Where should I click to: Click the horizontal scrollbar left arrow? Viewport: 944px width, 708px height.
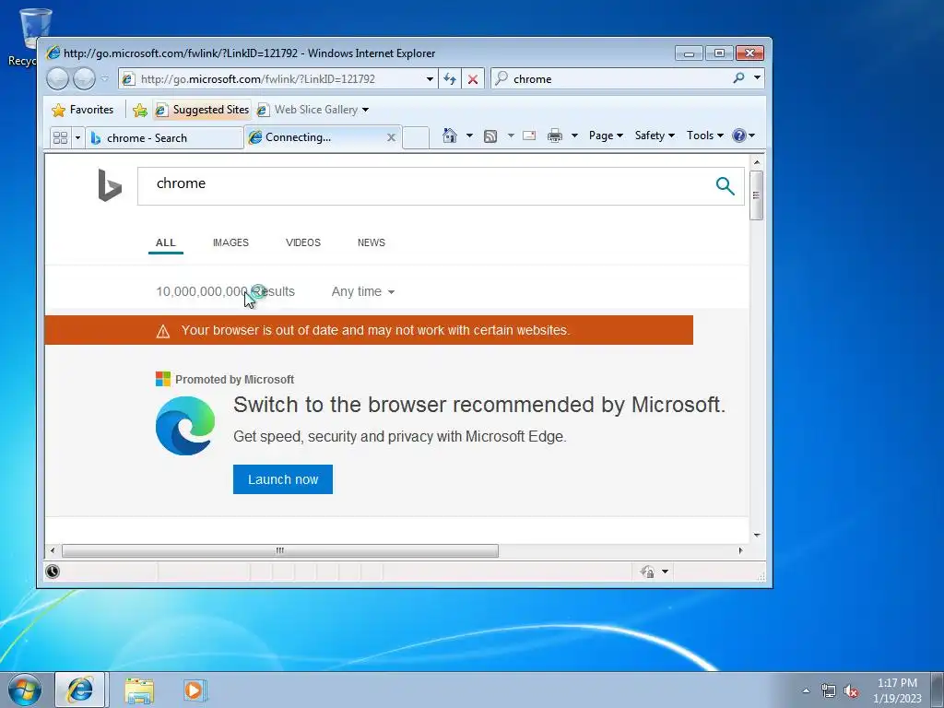coord(53,550)
